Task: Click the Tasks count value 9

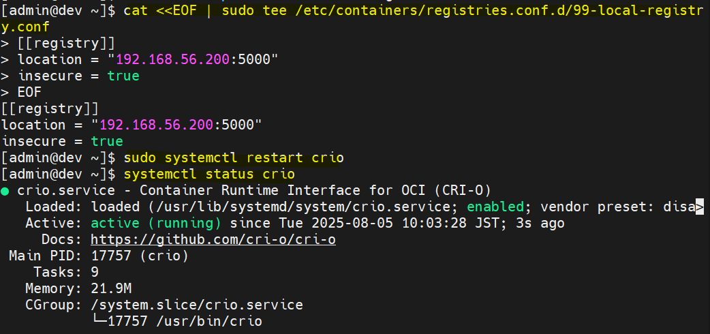Action: [x=95, y=272]
